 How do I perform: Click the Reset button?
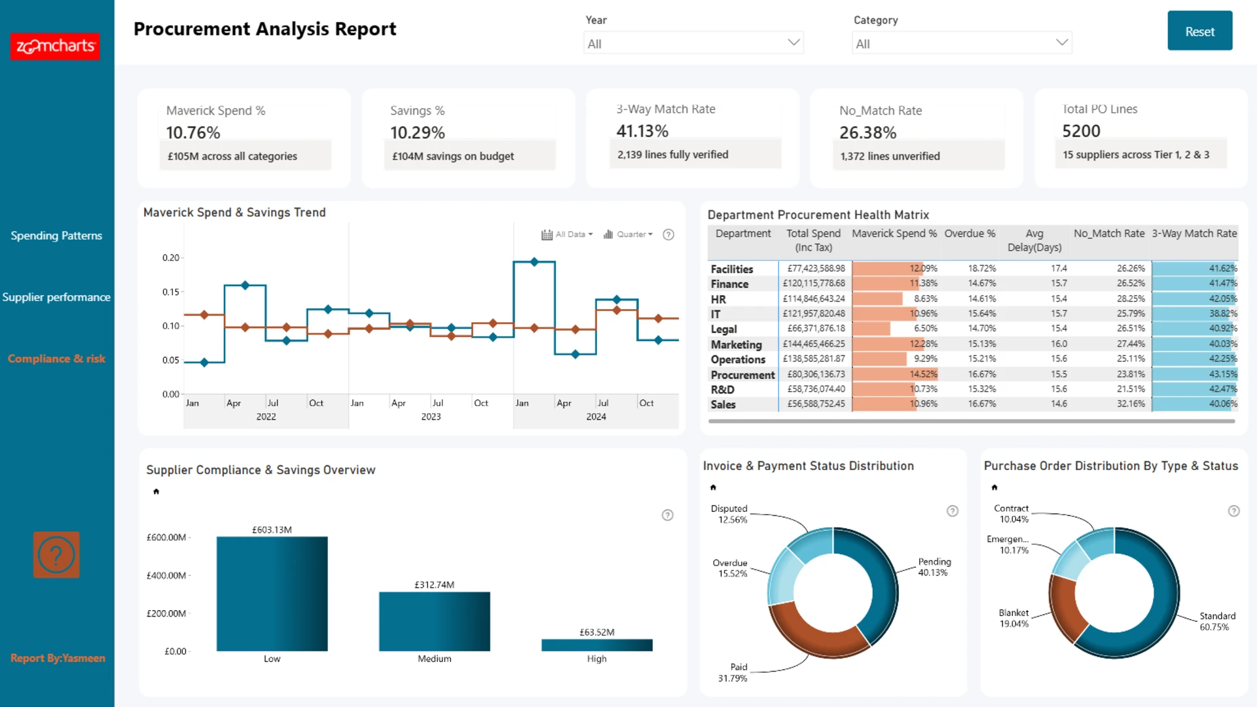pyautogui.click(x=1199, y=31)
